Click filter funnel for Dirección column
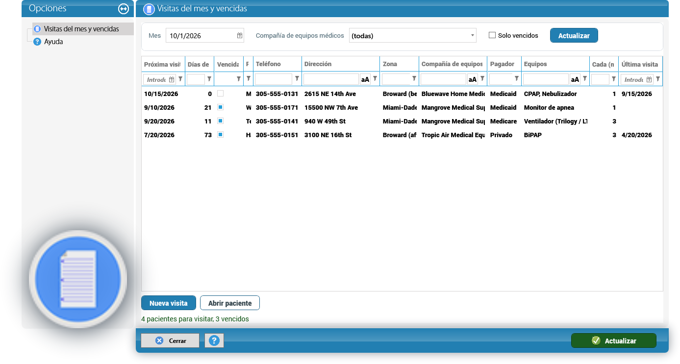 pyautogui.click(x=375, y=79)
